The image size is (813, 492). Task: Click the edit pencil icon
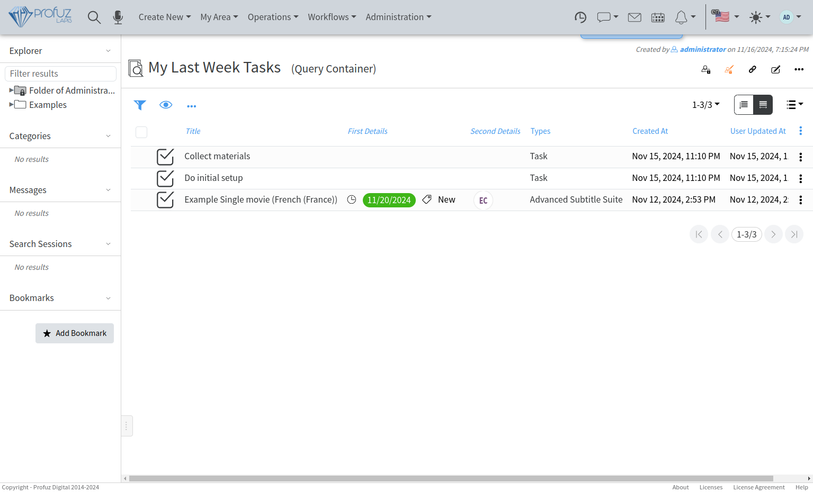click(775, 69)
